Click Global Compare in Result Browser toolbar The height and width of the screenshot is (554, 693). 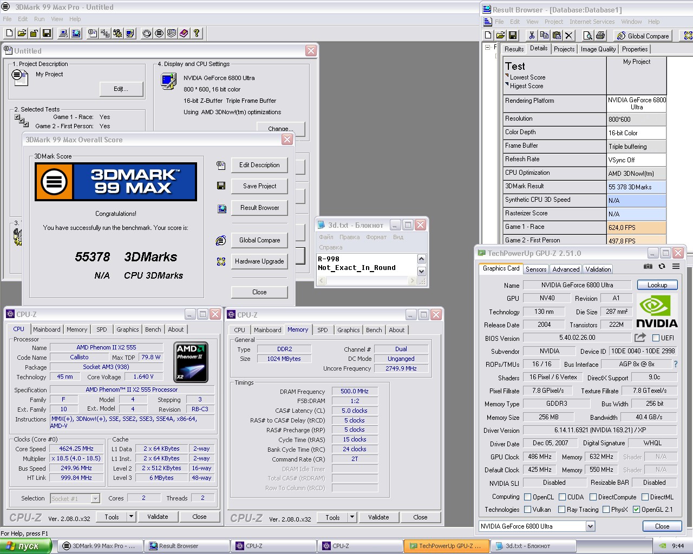(643, 36)
